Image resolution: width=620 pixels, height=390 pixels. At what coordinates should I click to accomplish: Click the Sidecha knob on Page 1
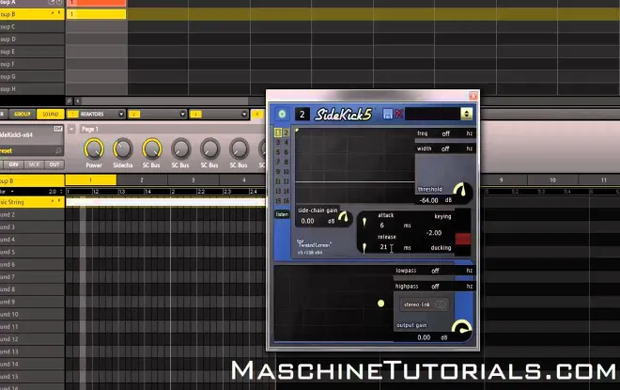click(122, 149)
